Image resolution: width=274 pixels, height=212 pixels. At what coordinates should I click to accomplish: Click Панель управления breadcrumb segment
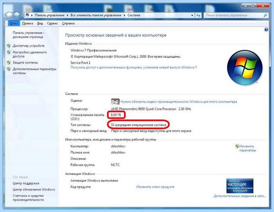[x=50, y=16]
